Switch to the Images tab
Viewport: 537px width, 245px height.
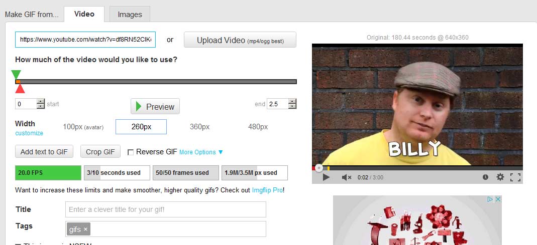tap(130, 15)
